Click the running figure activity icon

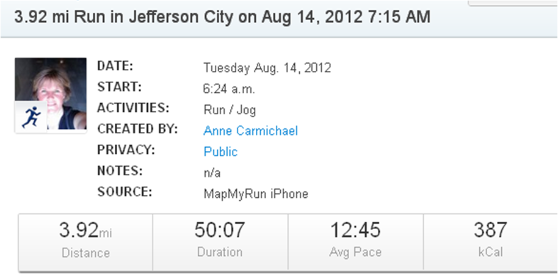pos(30,116)
